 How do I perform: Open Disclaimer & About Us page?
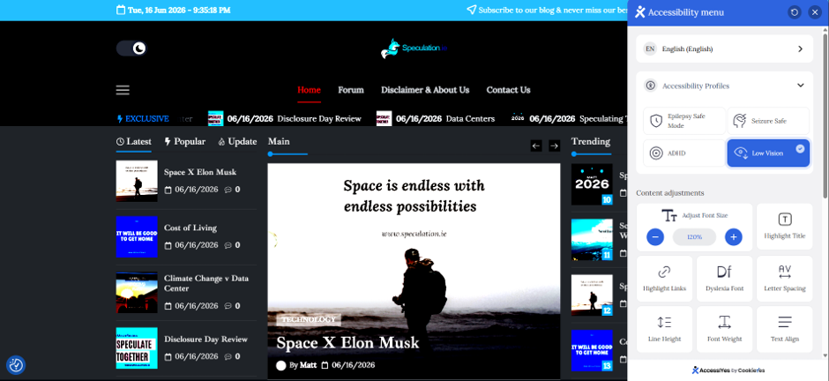pyautogui.click(x=425, y=90)
